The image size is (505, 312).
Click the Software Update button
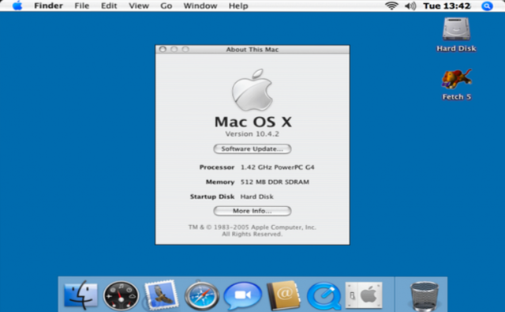point(252,149)
